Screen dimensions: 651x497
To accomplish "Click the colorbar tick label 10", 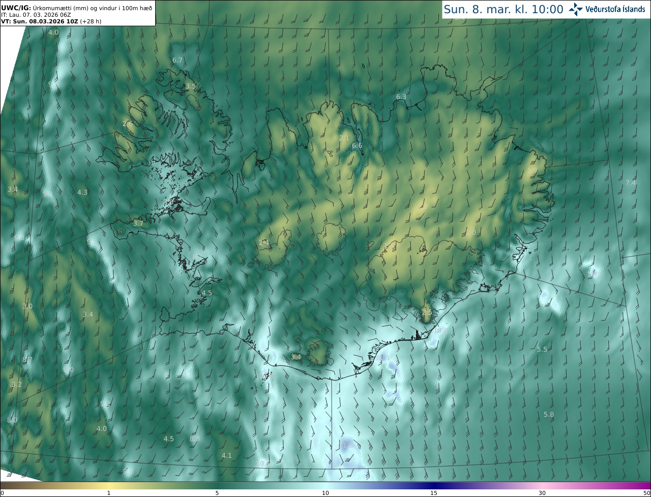I will pyautogui.click(x=325, y=493).
